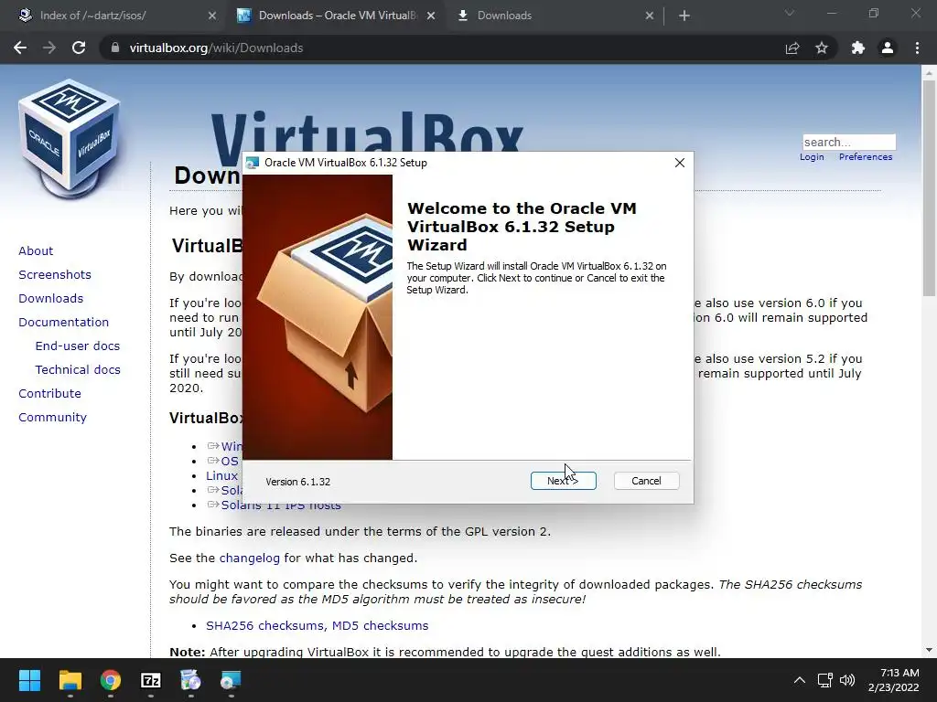Image resolution: width=937 pixels, height=702 pixels.
Task: Open a new browser tab
Action: pyautogui.click(x=684, y=16)
